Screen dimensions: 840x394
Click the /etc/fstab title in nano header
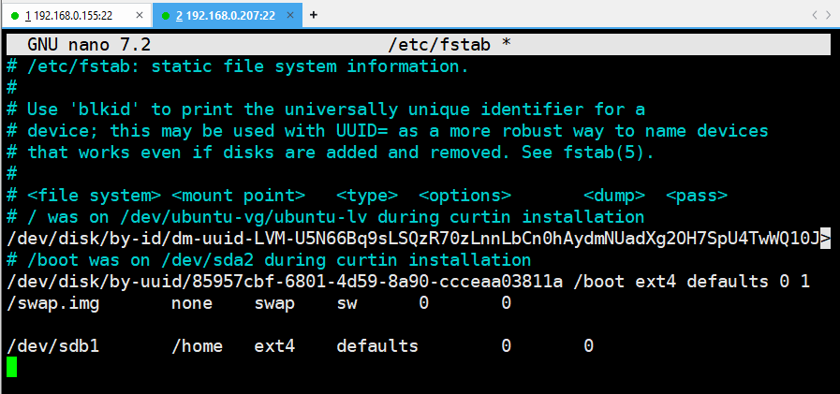tap(439, 45)
